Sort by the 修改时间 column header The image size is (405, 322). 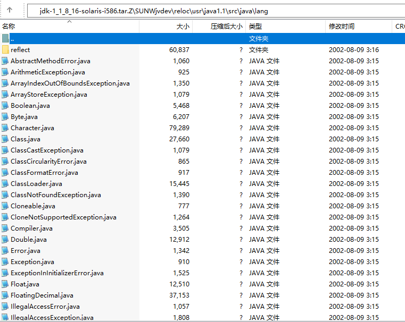point(359,26)
